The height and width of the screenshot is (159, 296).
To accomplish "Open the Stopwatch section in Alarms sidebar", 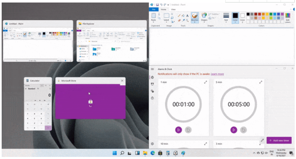I will pos(152,98).
